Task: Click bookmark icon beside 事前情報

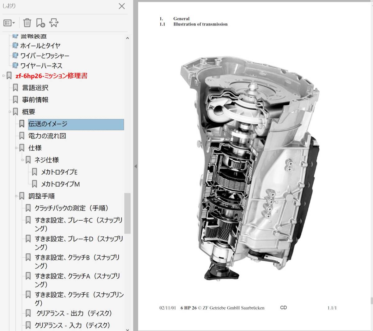Action: click(x=16, y=100)
